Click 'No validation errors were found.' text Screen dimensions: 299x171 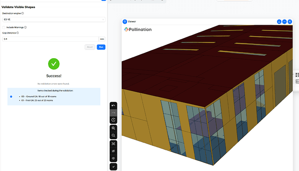[53, 84]
